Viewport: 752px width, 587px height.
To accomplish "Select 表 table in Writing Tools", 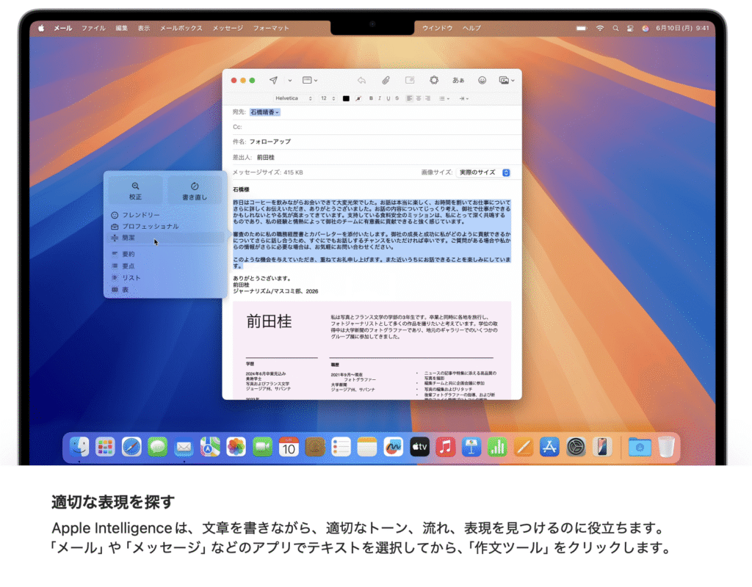I will pyautogui.click(x=165, y=290).
